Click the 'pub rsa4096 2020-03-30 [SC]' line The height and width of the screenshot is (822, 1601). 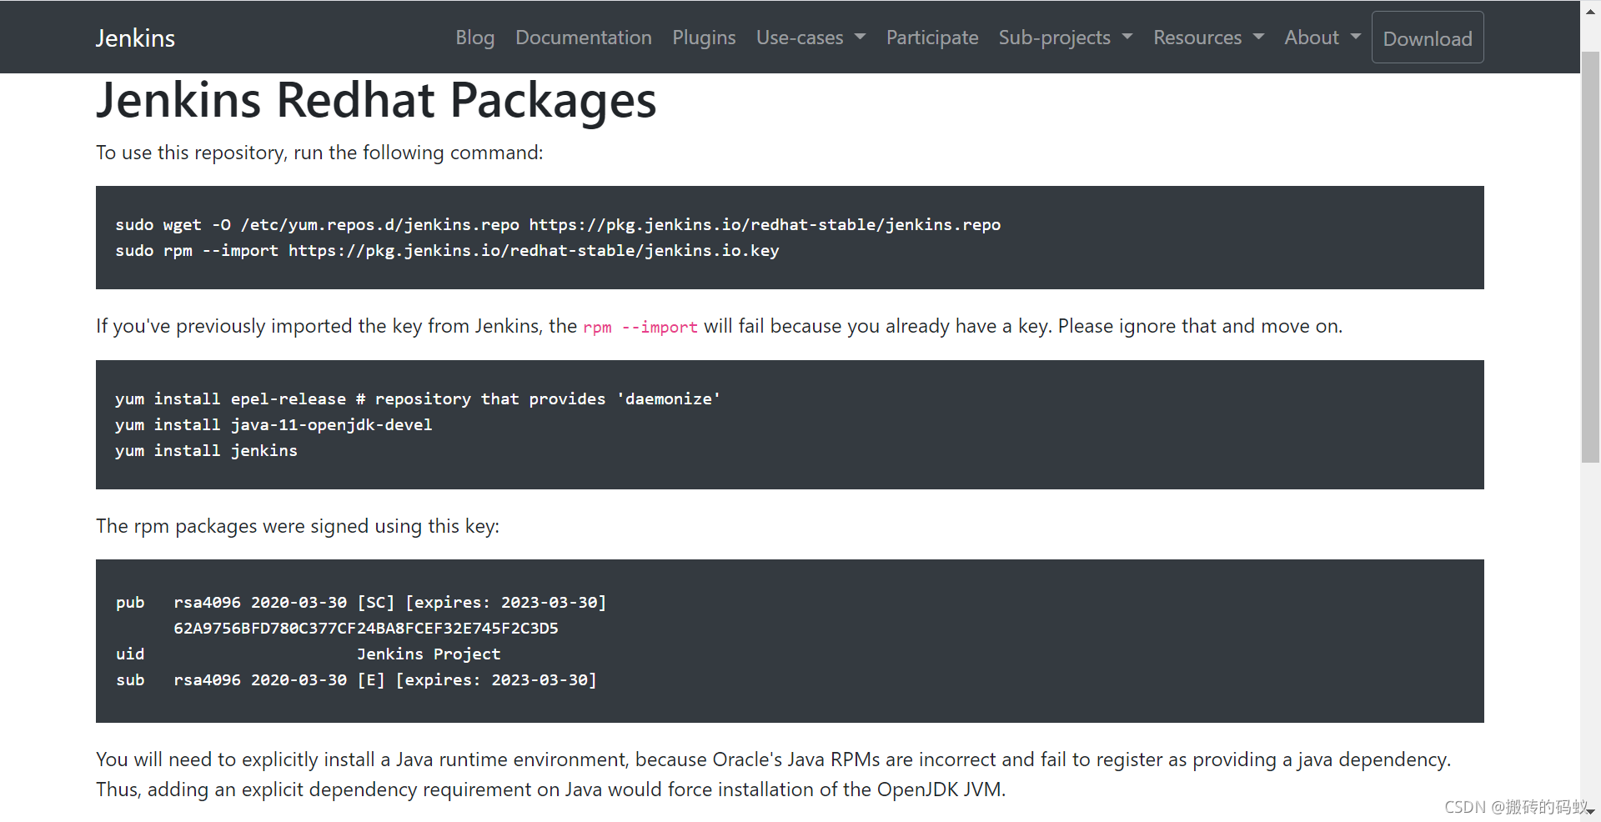[361, 602]
